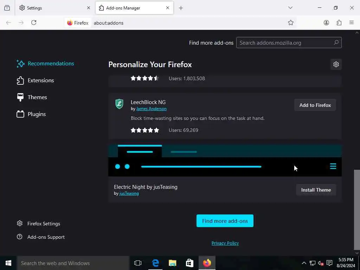Open Plugins in the sidebar
Screen dimensions: 360x270
[31, 114]
